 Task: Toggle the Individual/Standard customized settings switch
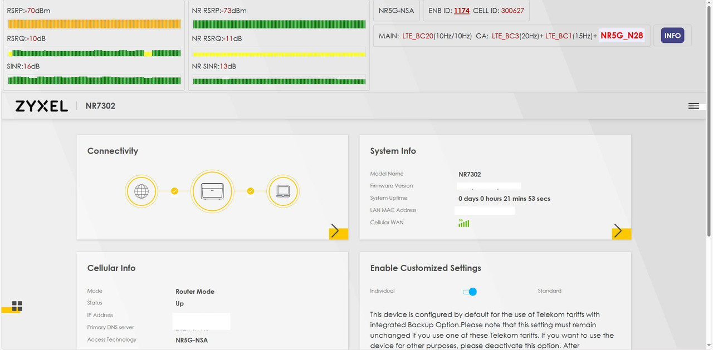pyautogui.click(x=470, y=292)
